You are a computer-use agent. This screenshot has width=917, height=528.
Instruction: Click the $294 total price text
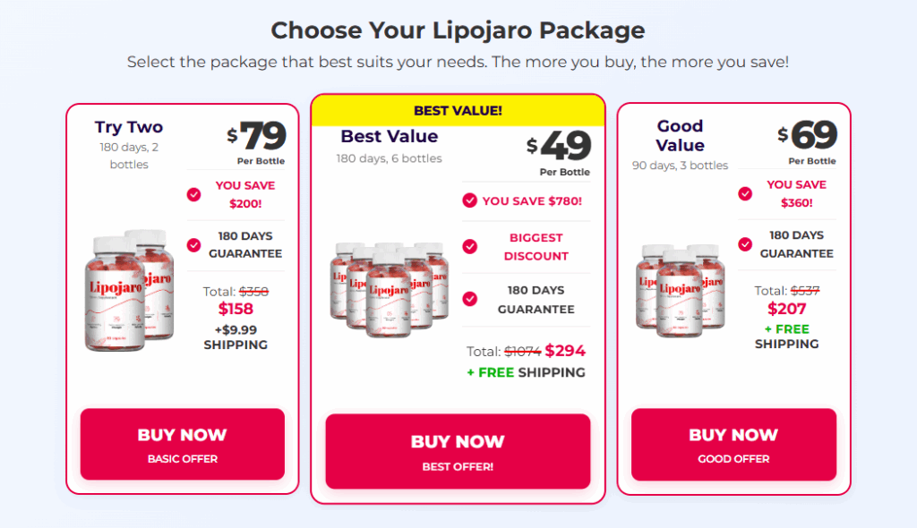tap(565, 351)
